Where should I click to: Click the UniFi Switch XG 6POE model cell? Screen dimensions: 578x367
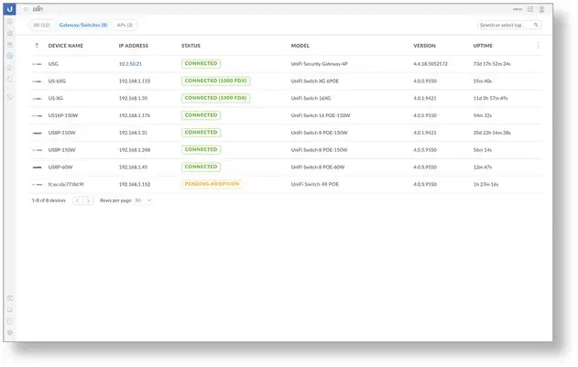315,81
